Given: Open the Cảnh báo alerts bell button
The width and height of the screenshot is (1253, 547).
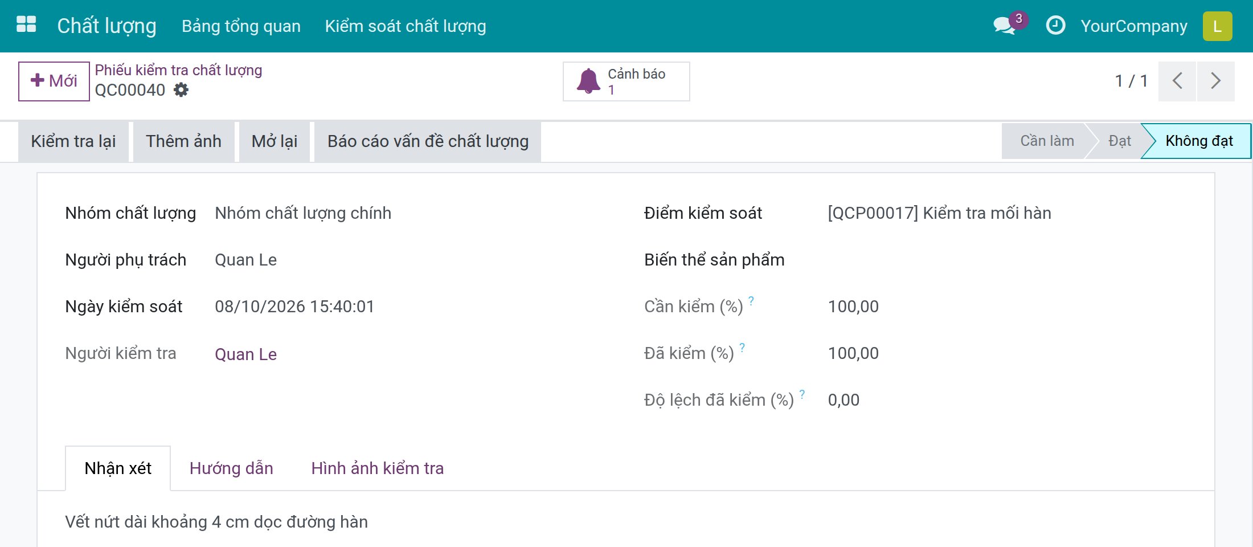Looking at the screenshot, I should [626, 81].
